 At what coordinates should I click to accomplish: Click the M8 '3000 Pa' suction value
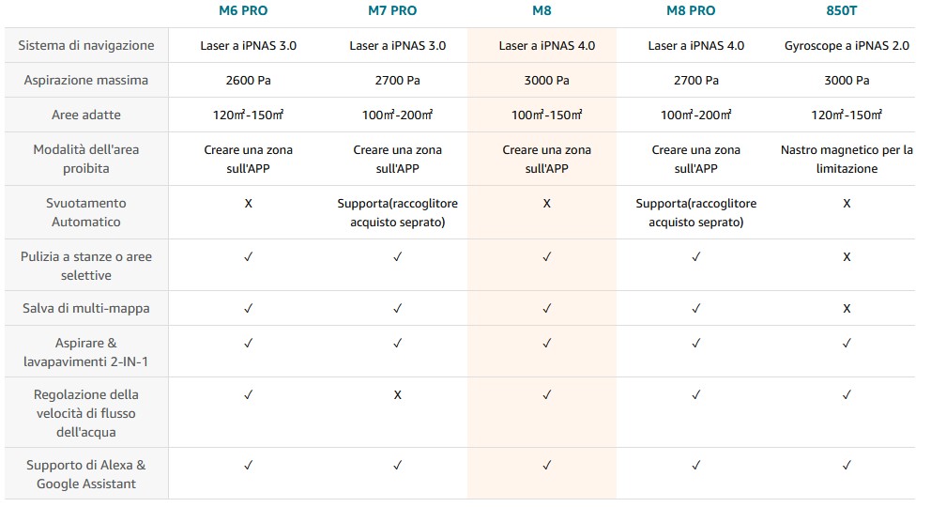pos(546,81)
